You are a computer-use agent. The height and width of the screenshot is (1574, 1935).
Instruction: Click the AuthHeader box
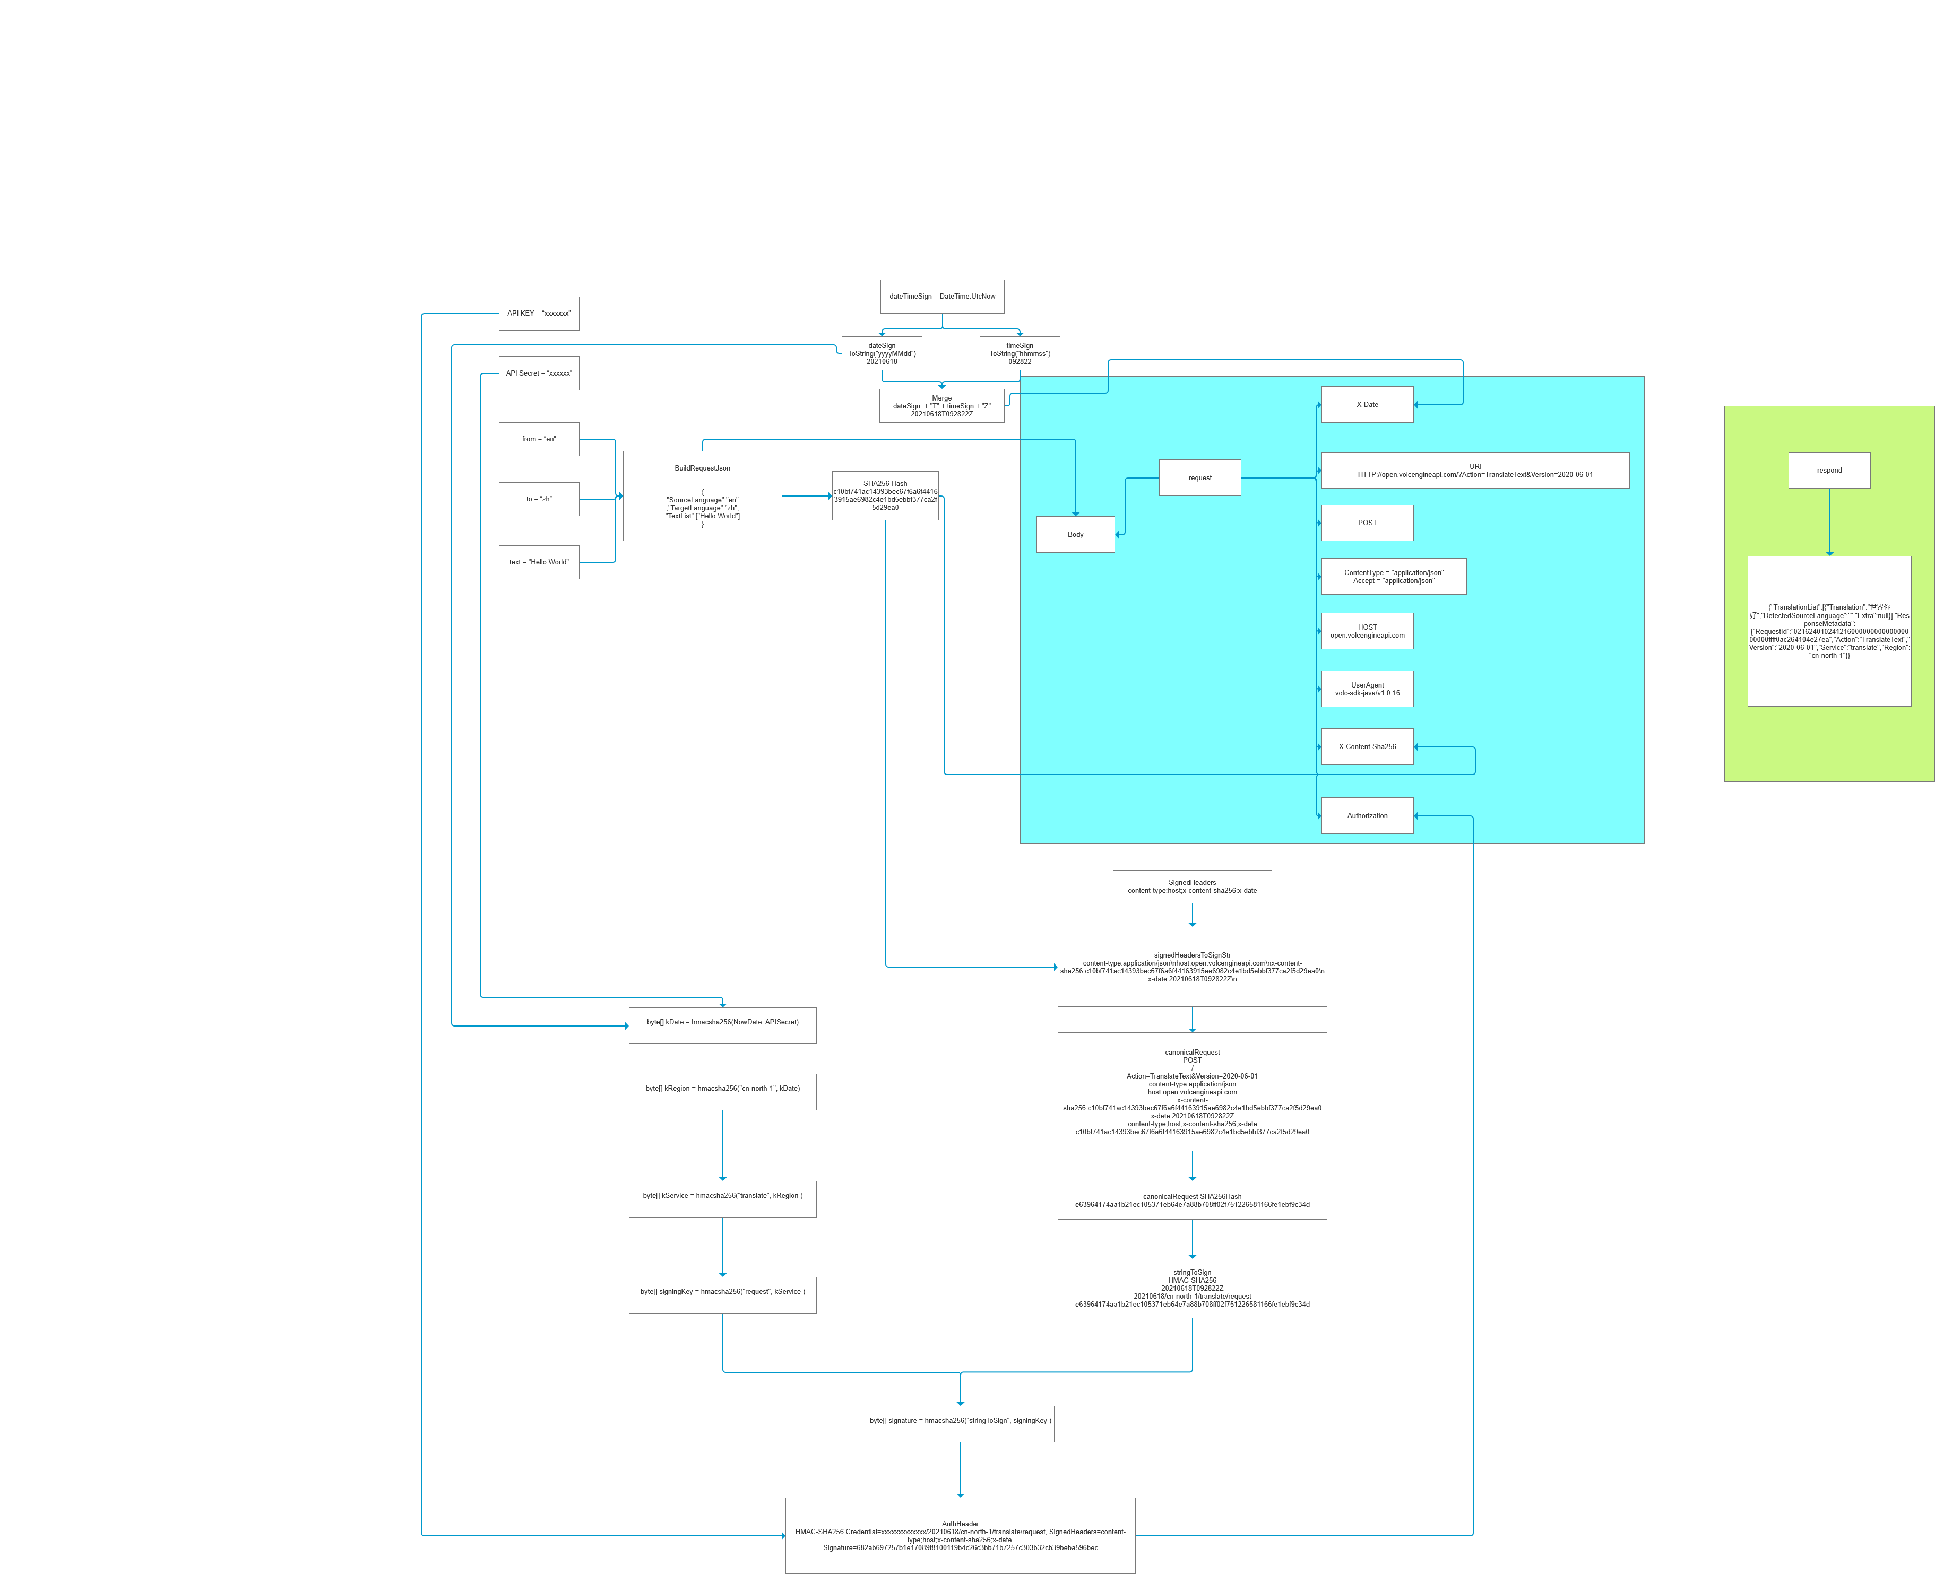(961, 1536)
